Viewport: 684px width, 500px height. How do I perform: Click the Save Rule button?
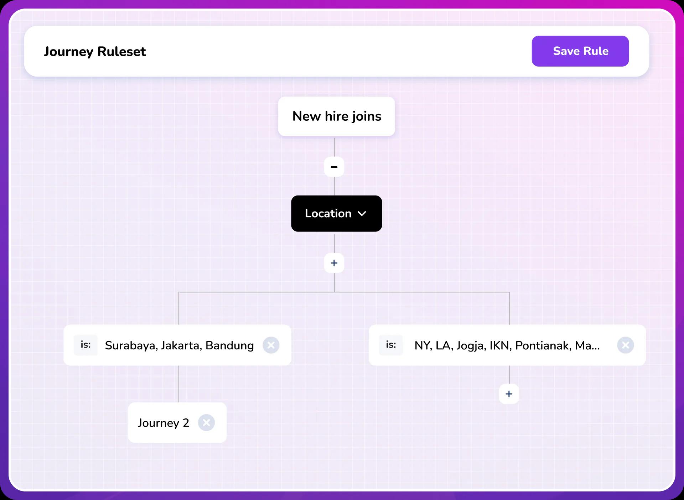tap(580, 51)
